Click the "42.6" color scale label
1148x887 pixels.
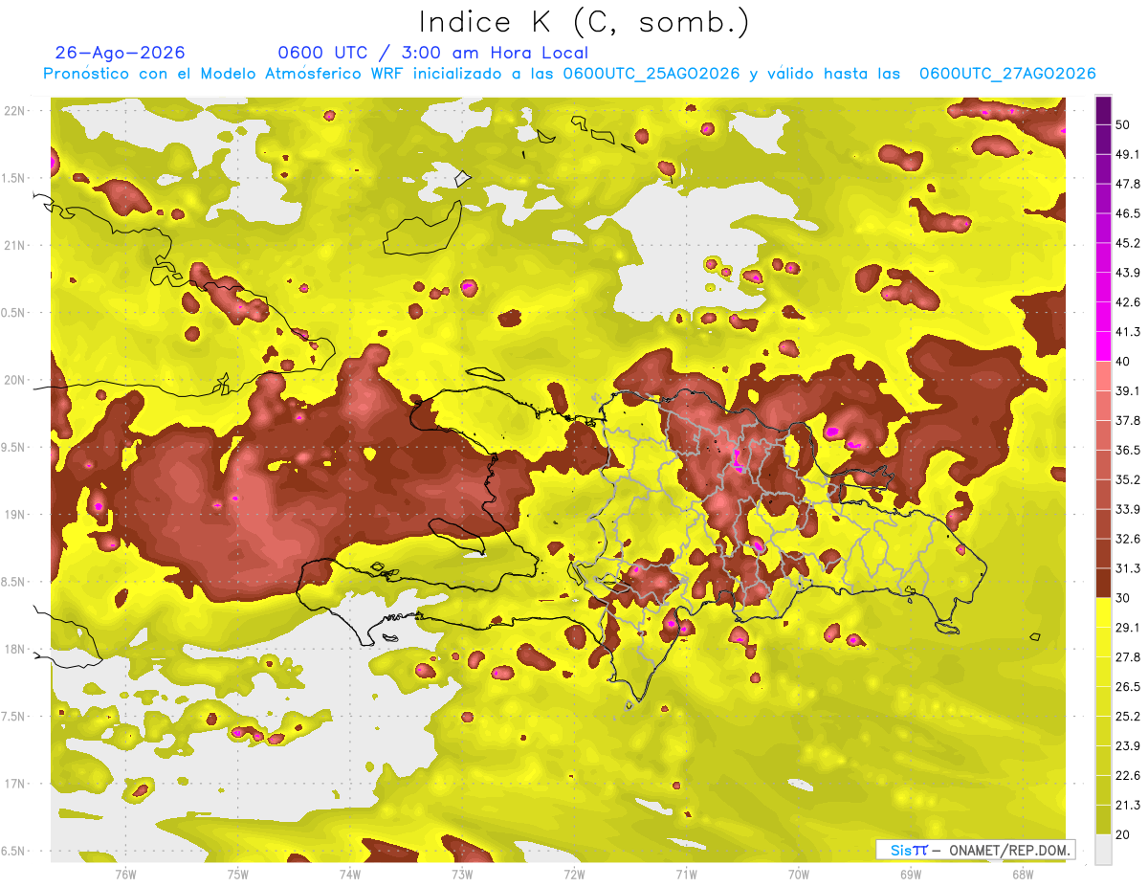pyautogui.click(x=1128, y=302)
